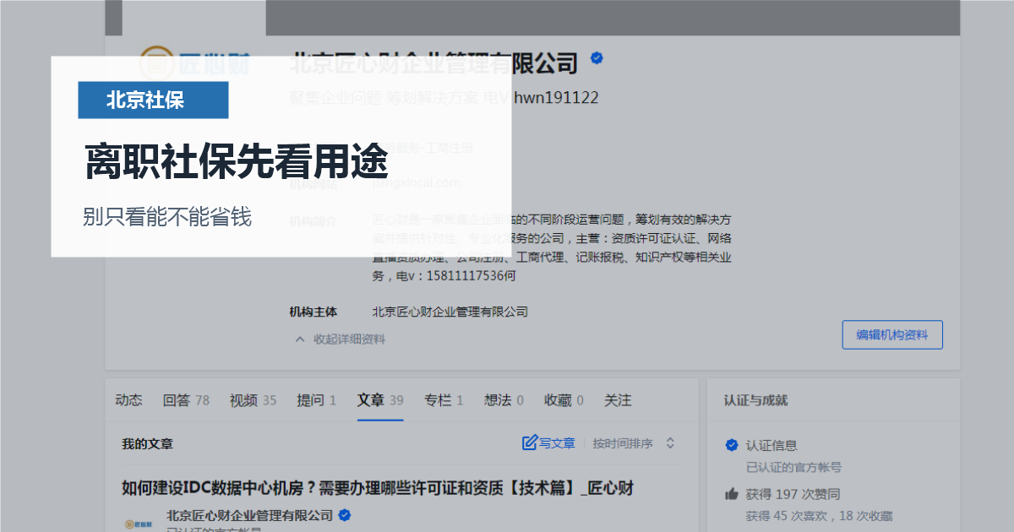Click small author avatar under article title
The height and width of the screenshot is (532, 1014).
(x=139, y=523)
